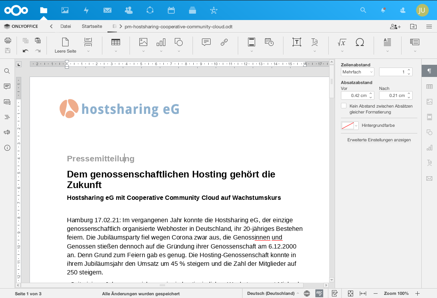Zoom out with minus button
The image size is (437, 298).
click(376, 293)
